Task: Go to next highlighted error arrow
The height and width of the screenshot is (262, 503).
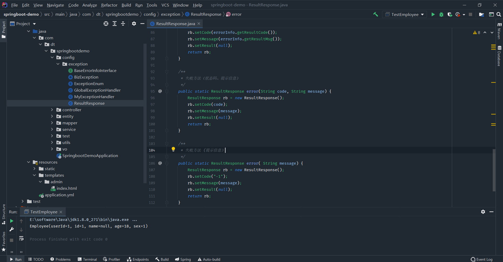Action: pos(492,32)
